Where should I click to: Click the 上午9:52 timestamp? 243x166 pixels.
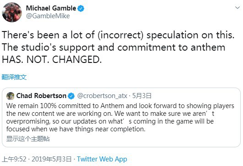click(x=14, y=159)
